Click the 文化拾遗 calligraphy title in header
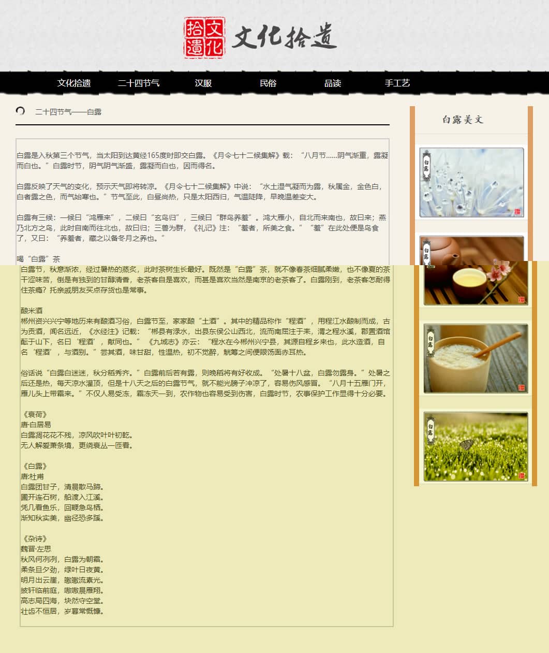The image size is (549, 653). coord(284,37)
